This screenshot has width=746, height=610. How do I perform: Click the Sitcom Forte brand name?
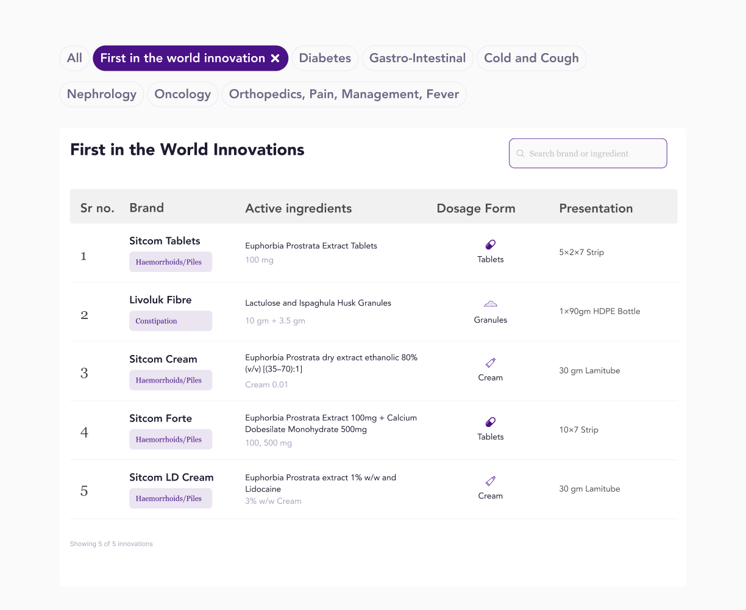tap(160, 418)
